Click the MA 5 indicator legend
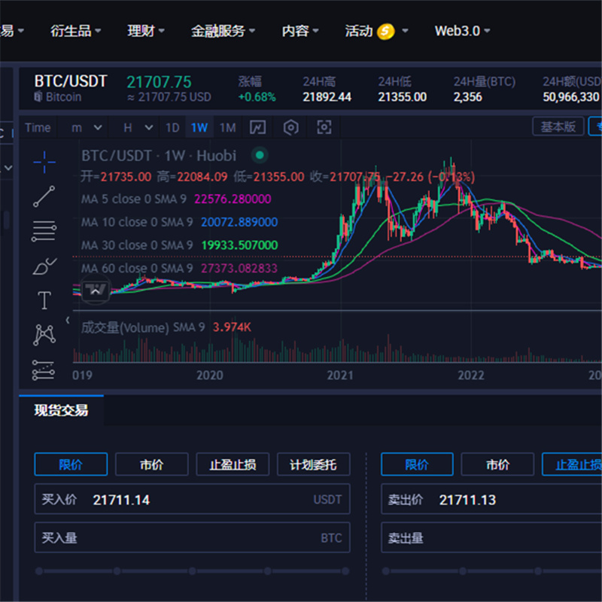Viewport: 602px width, 602px height. pos(176,199)
